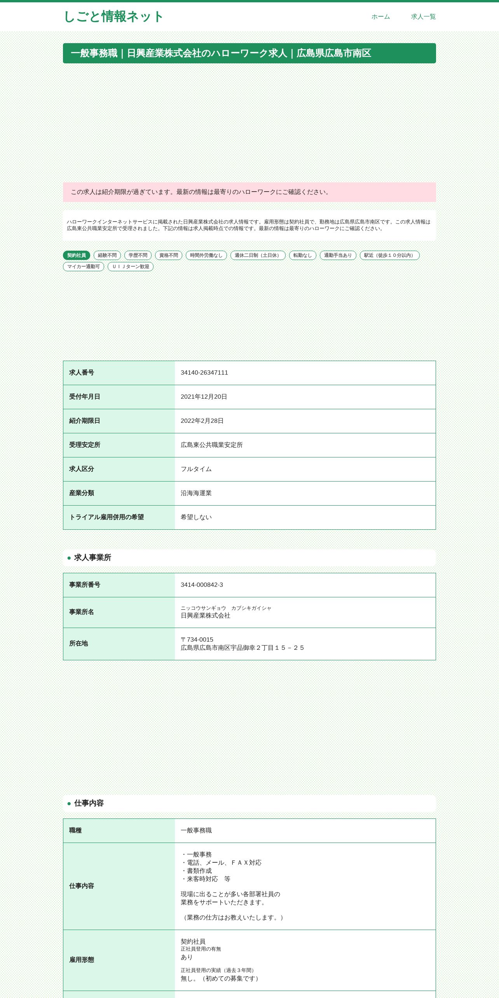Click the value 沿海海運業
The image size is (499, 998).
(x=196, y=493)
